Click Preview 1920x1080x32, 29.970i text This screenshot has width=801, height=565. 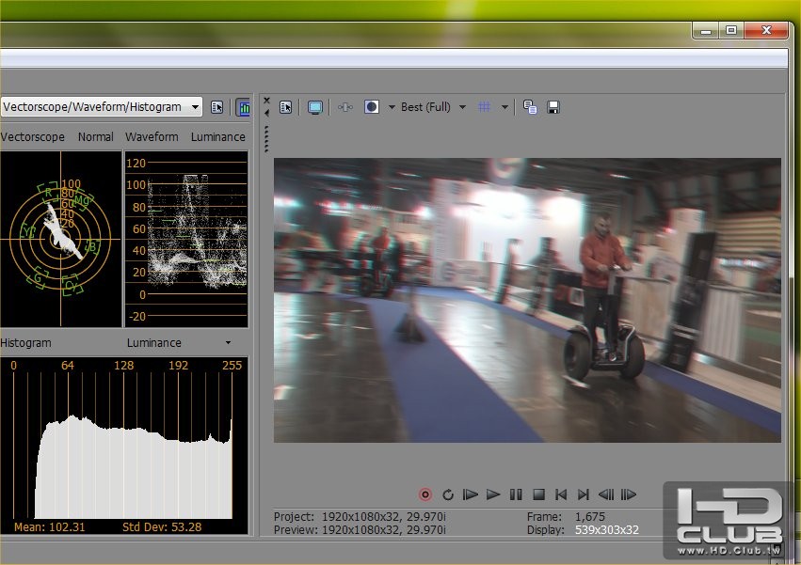point(360,530)
